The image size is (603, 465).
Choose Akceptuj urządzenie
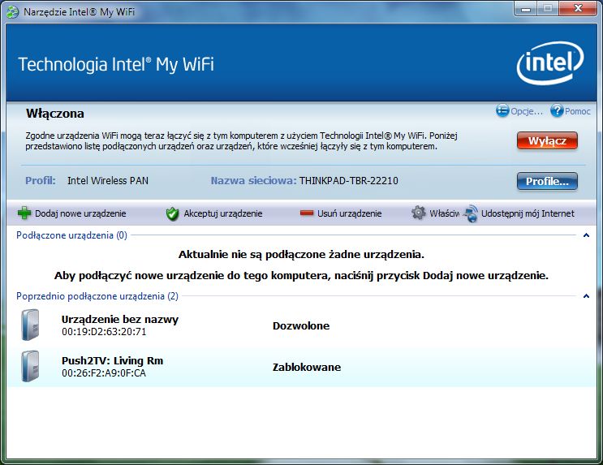tap(223, 213)
